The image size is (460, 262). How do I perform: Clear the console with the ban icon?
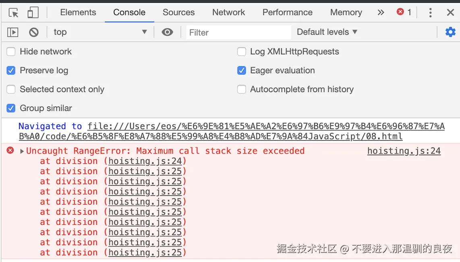[x=34, y=32]
